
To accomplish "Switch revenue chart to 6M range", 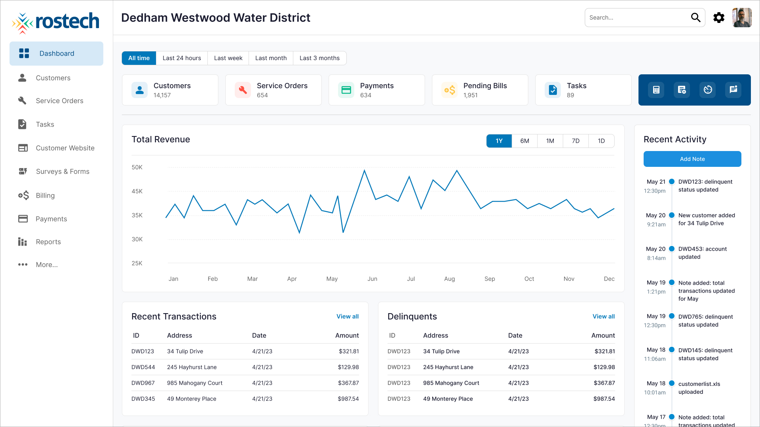I will point(525,141).
